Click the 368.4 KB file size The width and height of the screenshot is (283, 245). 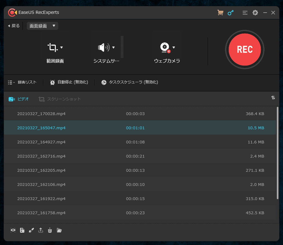tap(255, 114)
